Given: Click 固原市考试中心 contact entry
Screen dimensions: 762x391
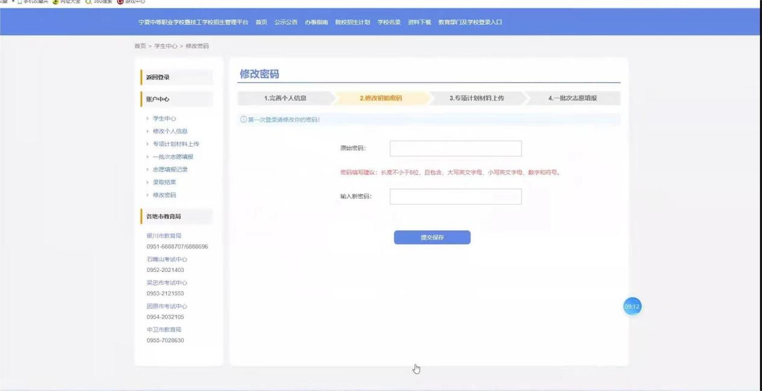Looking at the screenshot, I should click(x=167, y=306).
